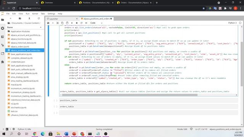Navigate to Documents in the breadcrumb path
Image resolution: width=244 pixels, height=137 pixels.
pos(17,23)
